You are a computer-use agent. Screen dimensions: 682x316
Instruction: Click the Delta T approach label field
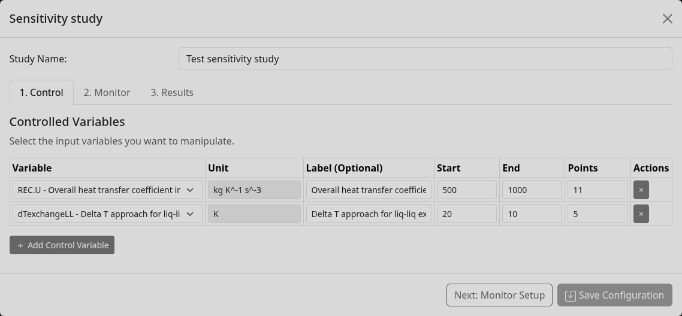(x=369, y=214)
